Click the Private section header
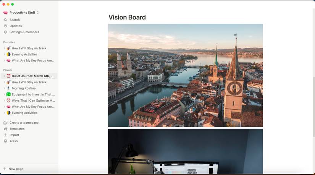The height and width of the screenshot is (175, 315). (x=8, y=70)
